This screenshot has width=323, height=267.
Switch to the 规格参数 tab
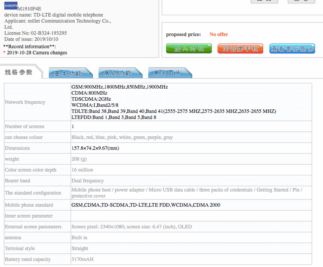tap(19, 72)
